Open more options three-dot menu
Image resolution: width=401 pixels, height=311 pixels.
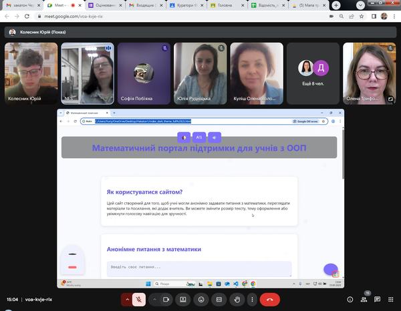[x=252, y=300]
